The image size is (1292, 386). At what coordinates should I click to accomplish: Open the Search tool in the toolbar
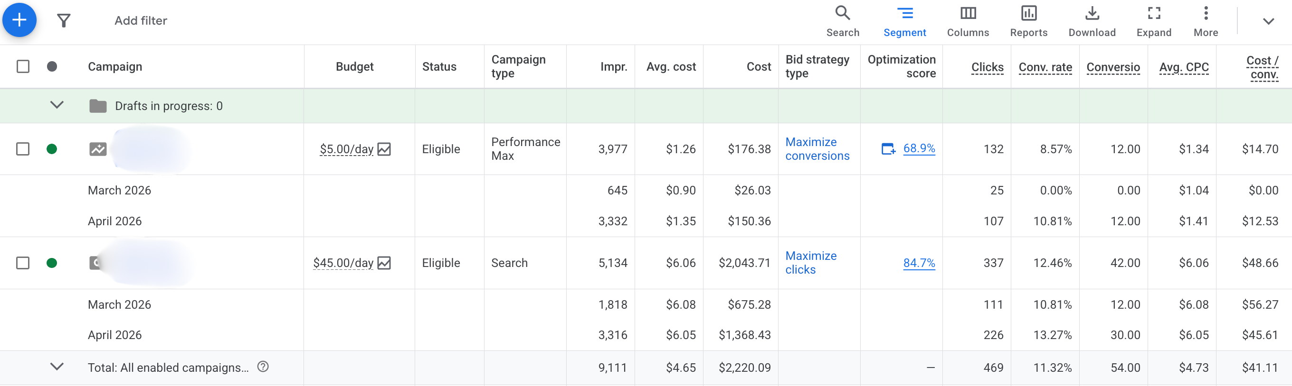point(843,21)
